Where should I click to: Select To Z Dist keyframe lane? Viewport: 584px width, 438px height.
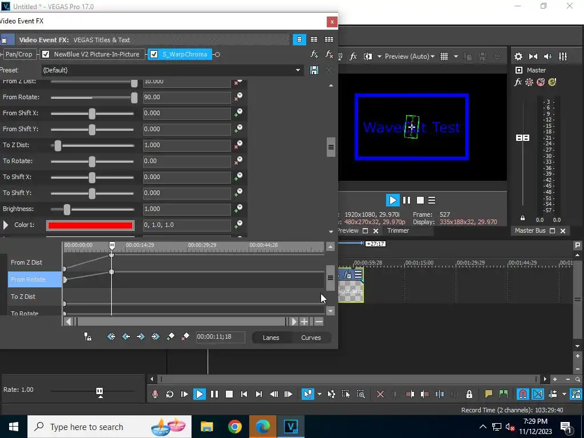pos(35,297)
